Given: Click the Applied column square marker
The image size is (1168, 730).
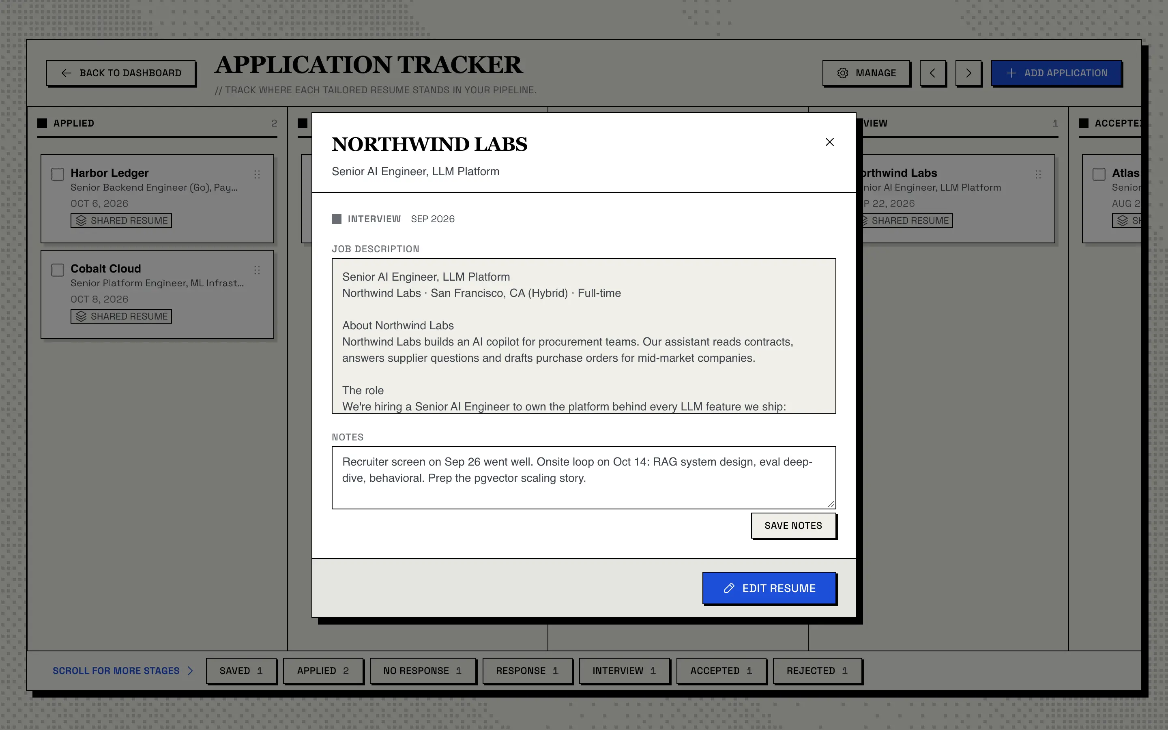Looking at the screenshot, I should click(43, 123).
